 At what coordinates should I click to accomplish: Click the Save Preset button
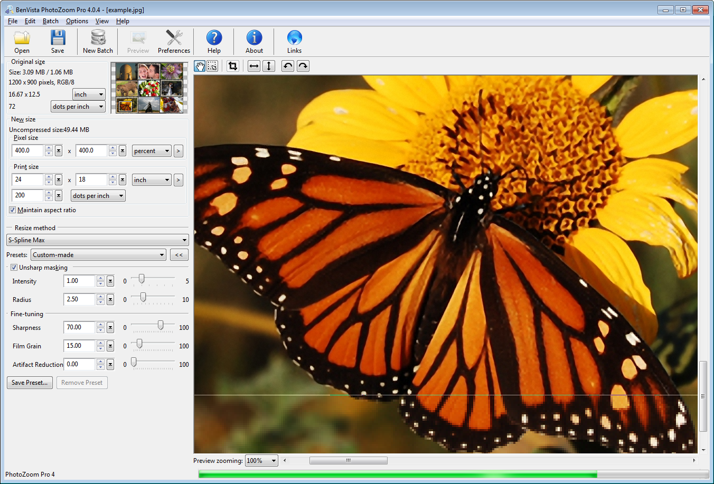29,382
